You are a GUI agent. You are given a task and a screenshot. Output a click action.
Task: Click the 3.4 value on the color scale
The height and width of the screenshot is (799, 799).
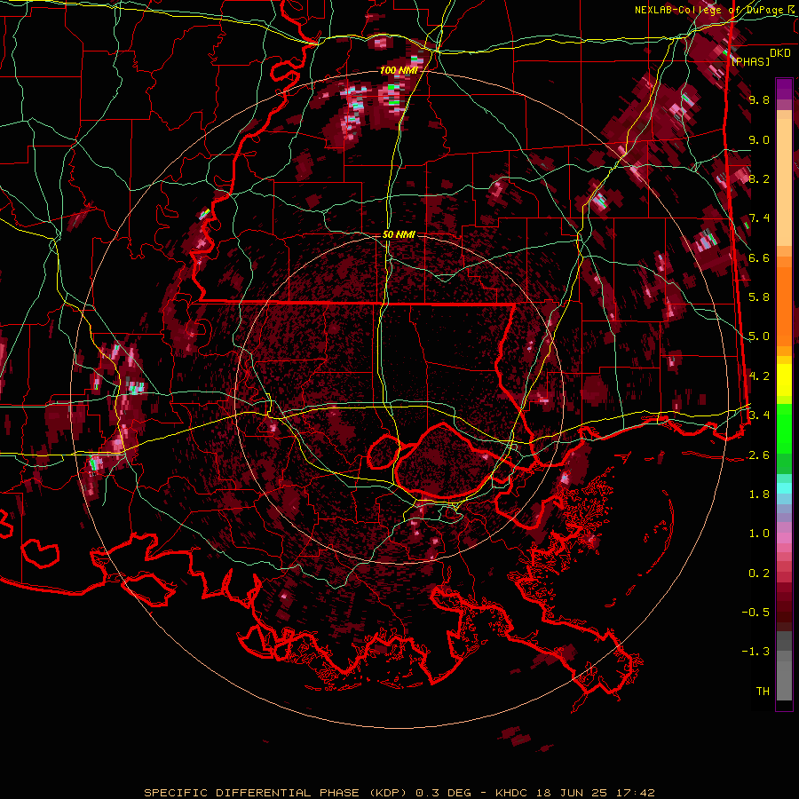pos(759,415)
